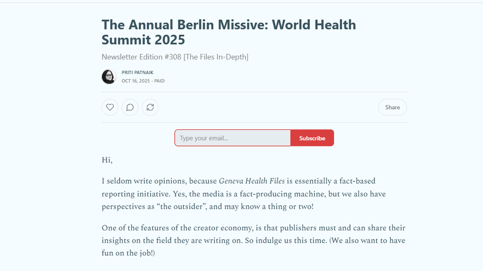Restack the post using the circular arrows icon
The image size is (483, 271).
tap(150, 107)
